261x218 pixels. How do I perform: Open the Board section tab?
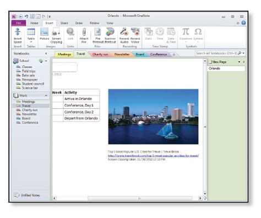point(140,54)
